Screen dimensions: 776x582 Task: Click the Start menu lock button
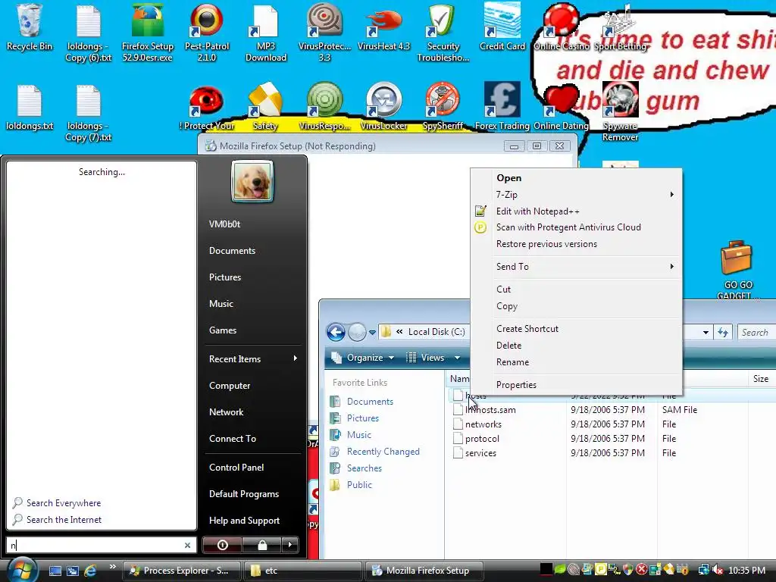[261, 545]
